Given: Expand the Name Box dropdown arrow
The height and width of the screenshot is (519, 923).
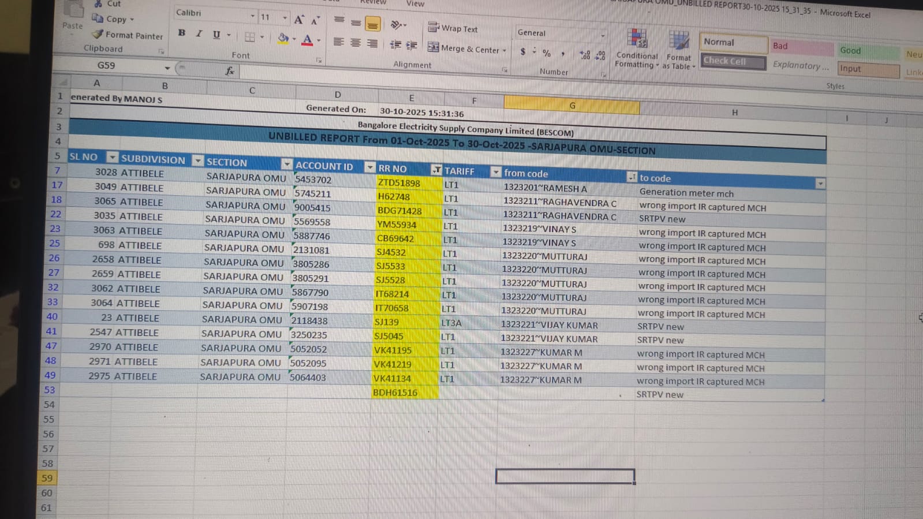Looking at the screenshot, I should pyautogui.click(x=167, y=68).
